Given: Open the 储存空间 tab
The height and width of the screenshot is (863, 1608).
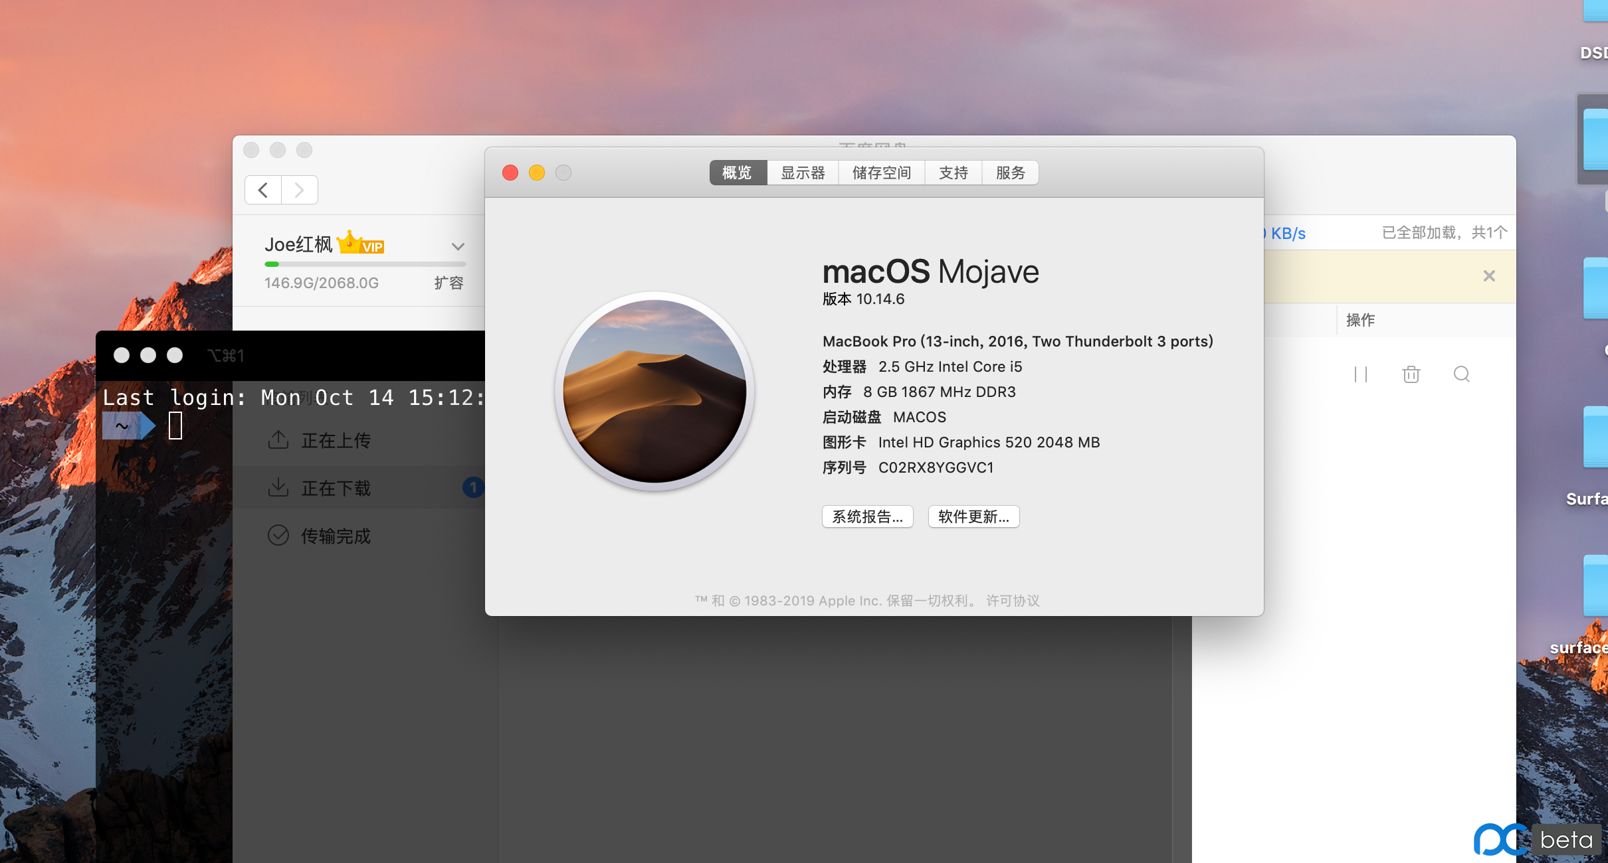Looking at the screenshot, I should click(881, 173).
